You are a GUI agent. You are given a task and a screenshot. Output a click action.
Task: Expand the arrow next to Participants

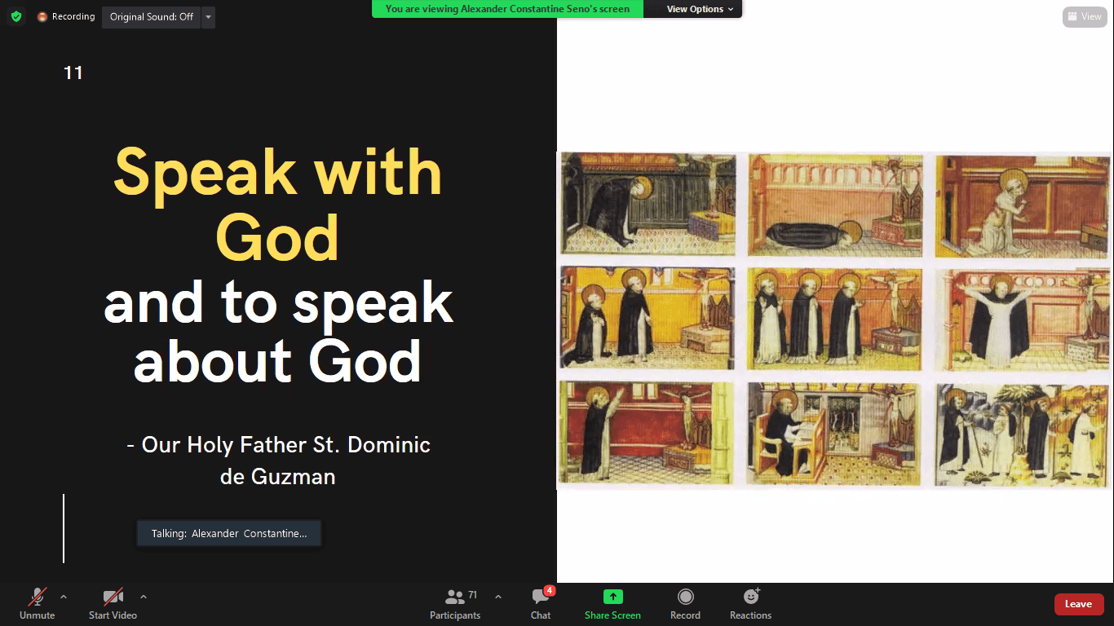click(x=498, y=597)
